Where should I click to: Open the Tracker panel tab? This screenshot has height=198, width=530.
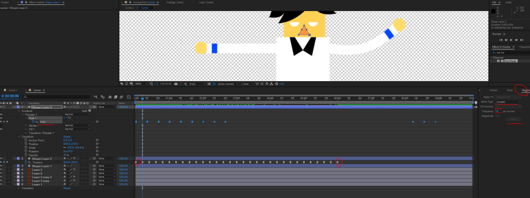493,90
